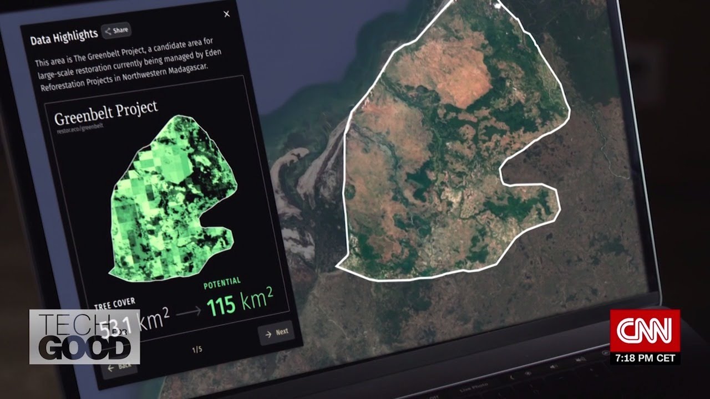This screenshot has height=399, width=710.
Task: Click the TREE COVER label
Action: pos(114,304)
